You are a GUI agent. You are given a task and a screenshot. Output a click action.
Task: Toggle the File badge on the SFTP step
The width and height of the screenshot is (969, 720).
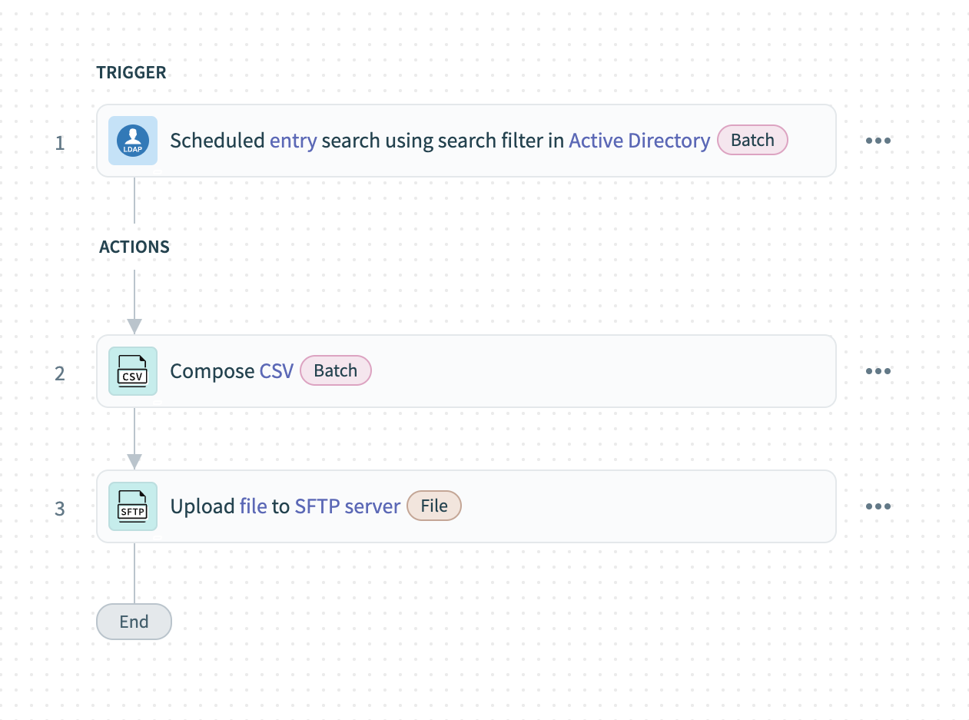click(x=433, y=506)
